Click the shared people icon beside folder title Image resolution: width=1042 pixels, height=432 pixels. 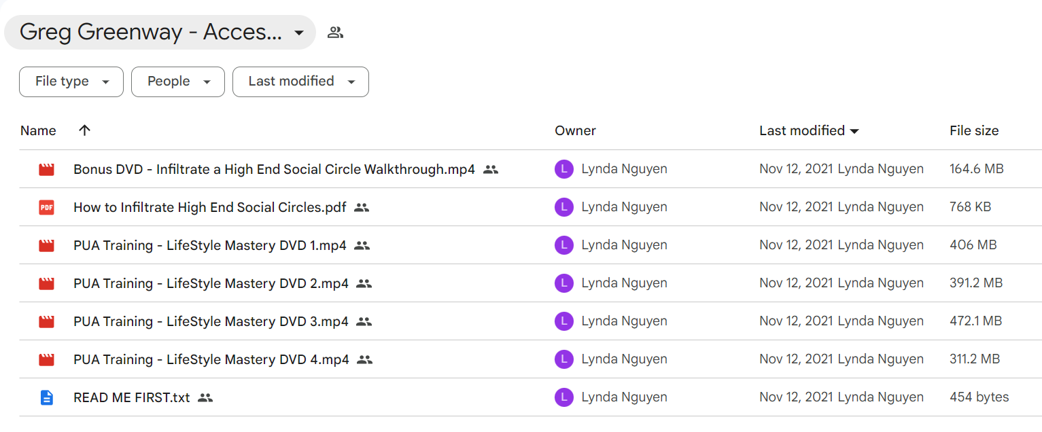335,32
